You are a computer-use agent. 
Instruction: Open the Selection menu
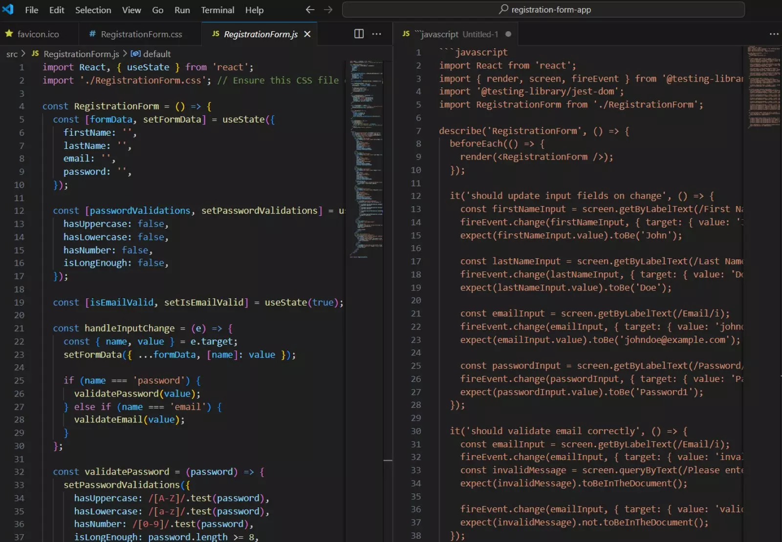pos(93,10)
